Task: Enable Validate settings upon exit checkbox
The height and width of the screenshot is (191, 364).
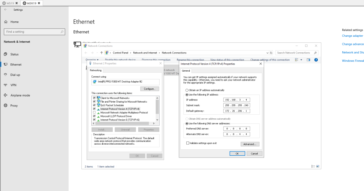Action: (188, 143)
